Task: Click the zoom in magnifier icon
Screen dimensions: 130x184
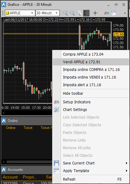Action: (x=65, y=13)
